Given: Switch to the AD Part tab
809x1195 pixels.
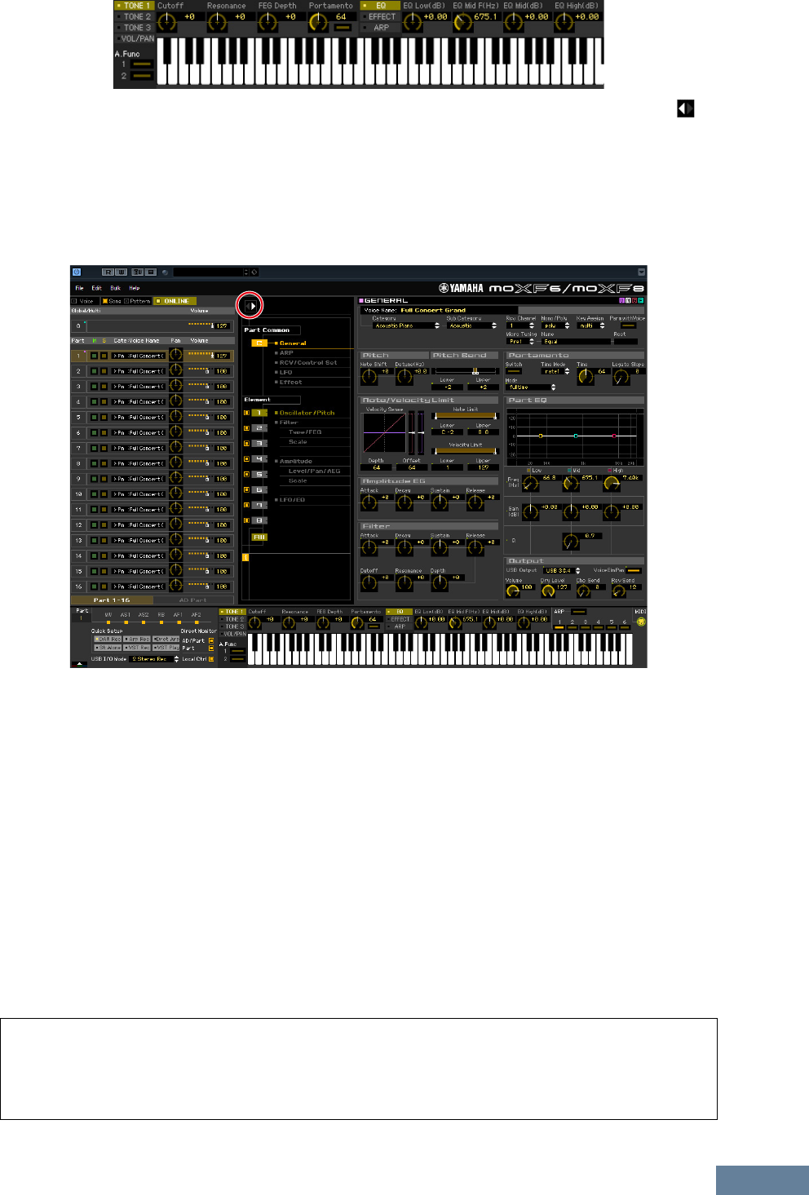Looking at the screenshot, I should coord(193,600).
